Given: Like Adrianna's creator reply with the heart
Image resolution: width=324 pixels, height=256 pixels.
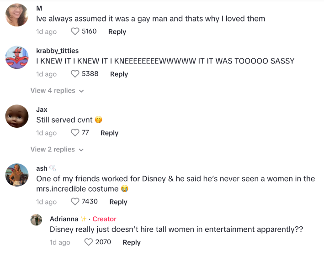Looking at the screenshot, I should click(x=89, y=242).
